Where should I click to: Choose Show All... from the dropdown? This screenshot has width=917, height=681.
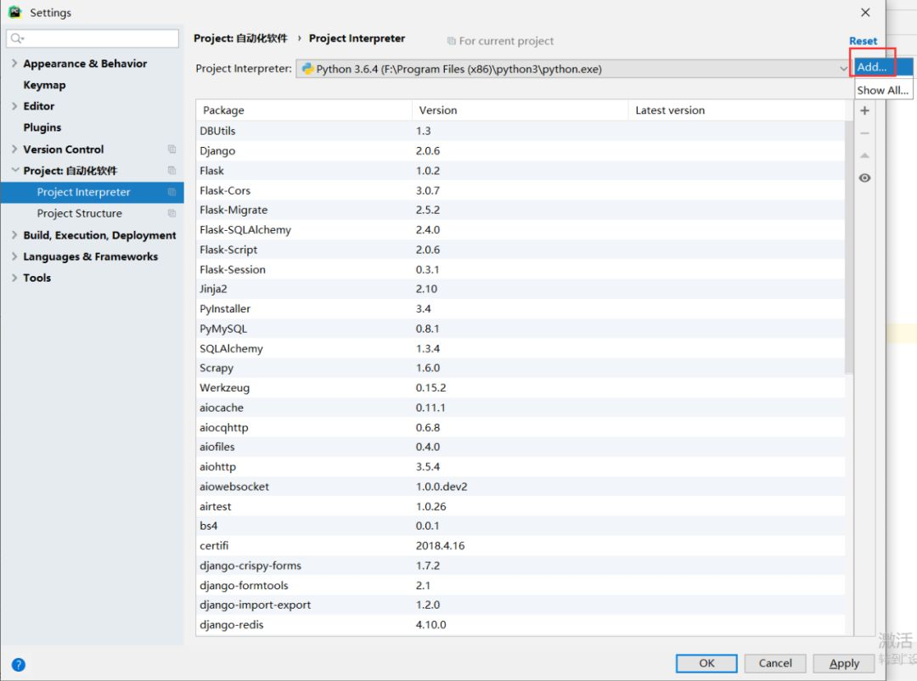(883, 90)
